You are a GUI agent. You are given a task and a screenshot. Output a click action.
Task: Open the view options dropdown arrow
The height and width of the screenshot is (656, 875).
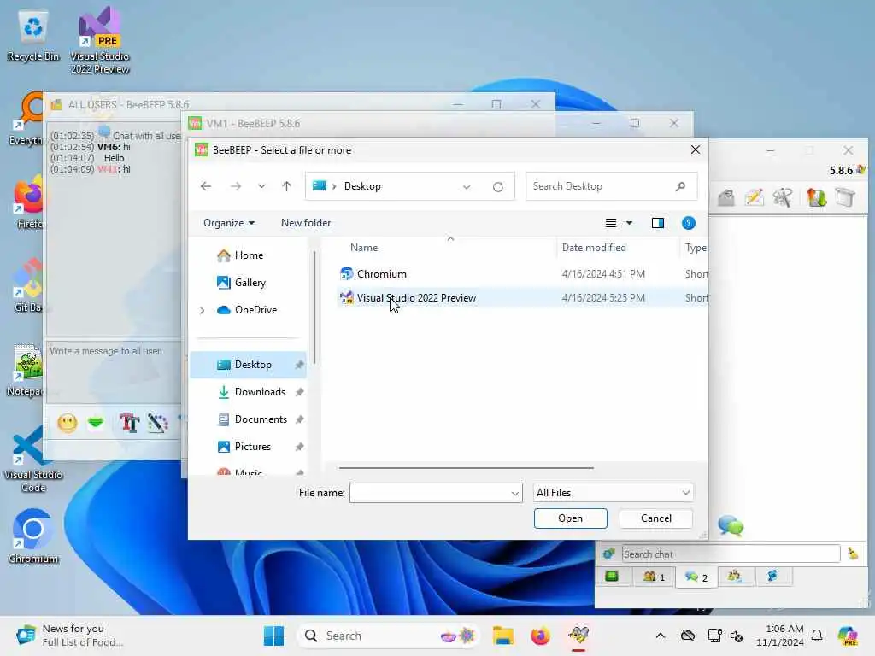coord(630,223)
